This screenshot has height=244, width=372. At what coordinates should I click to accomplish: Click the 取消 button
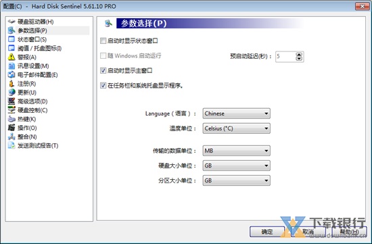pyautogui.click(x=308, y=232)
